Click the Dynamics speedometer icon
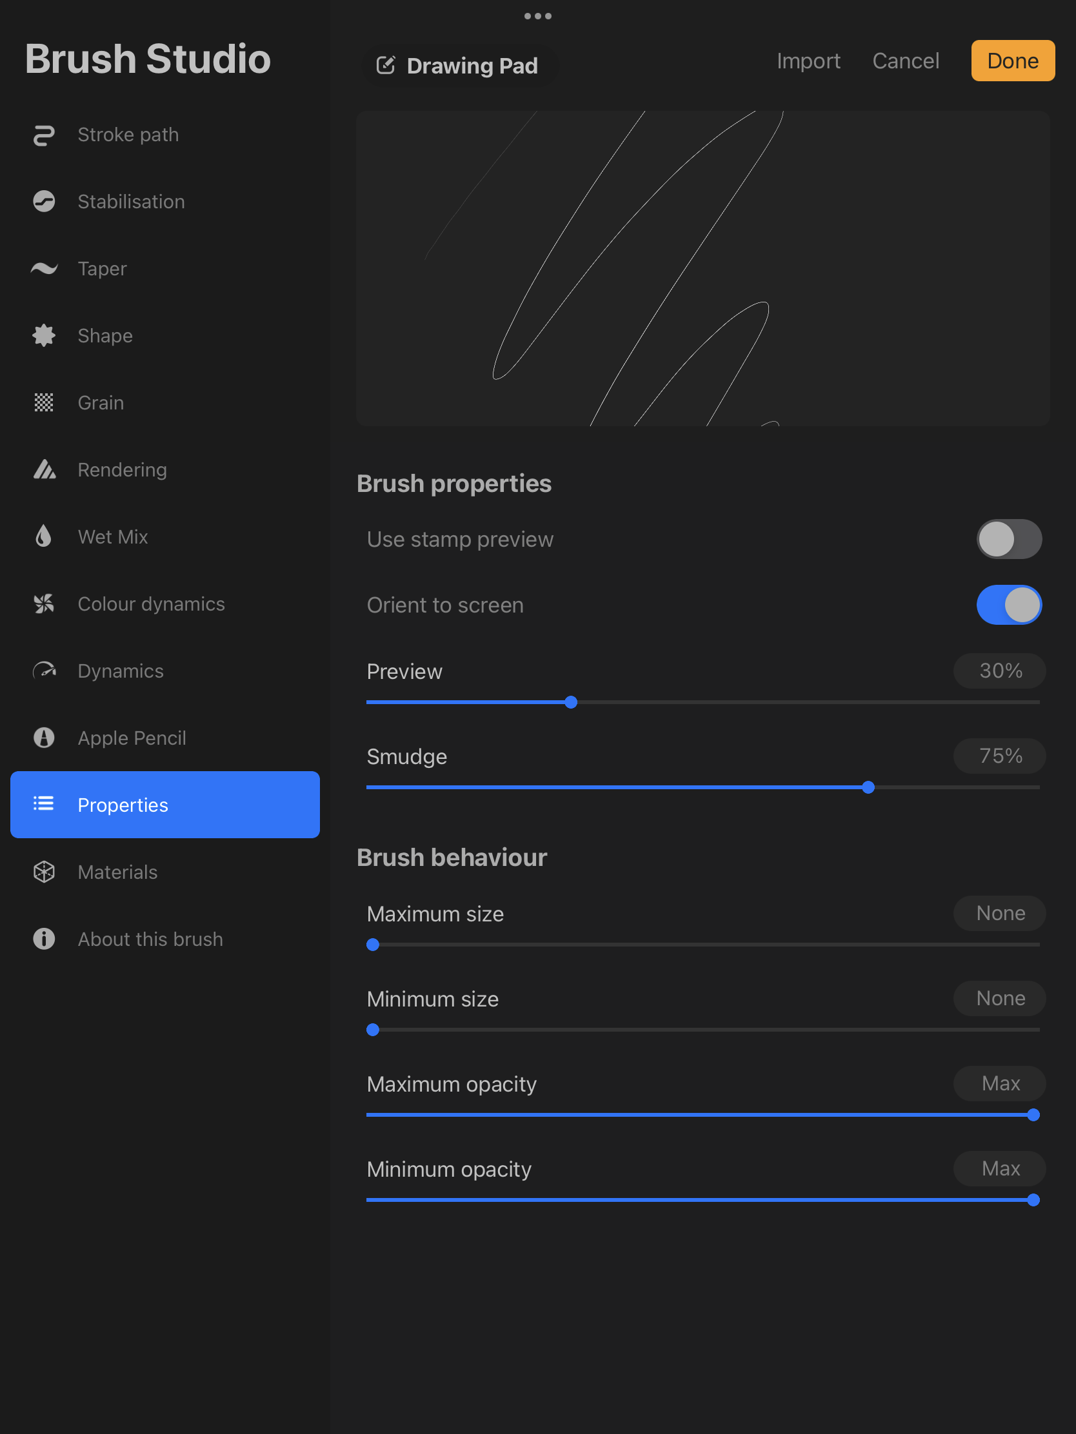Screen dimensions: 1076x1434 click(x=44, y=671)
